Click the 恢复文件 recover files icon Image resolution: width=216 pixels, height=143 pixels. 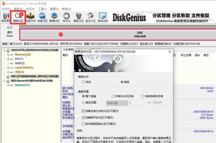point(30,18)
